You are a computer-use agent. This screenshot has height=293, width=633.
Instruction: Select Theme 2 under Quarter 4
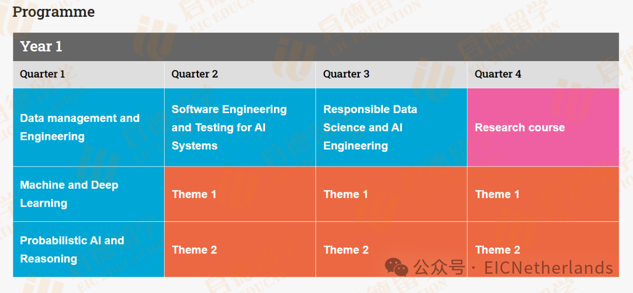543,250
